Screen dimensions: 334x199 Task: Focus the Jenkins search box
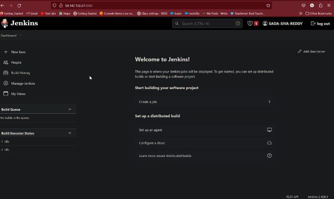[x=207, y=23]
